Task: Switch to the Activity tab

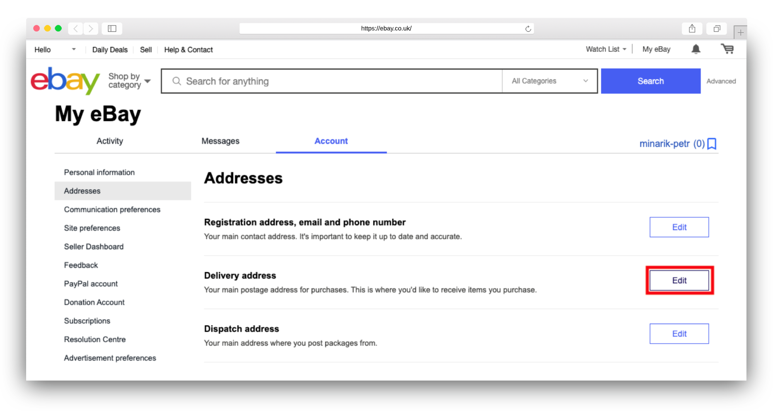Action: (109, 141)
